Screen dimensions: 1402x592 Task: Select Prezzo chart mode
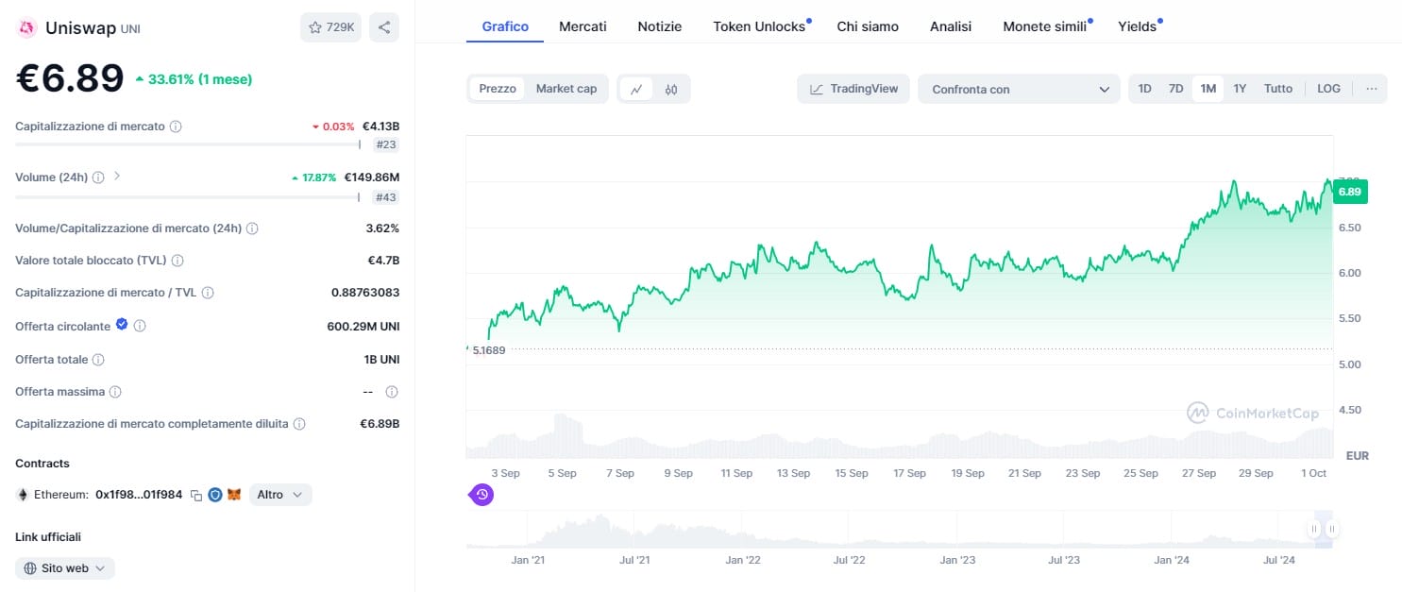tap(498, 89)
